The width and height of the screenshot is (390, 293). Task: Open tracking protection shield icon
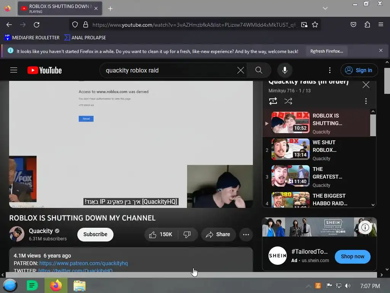(x=75, y=25)
